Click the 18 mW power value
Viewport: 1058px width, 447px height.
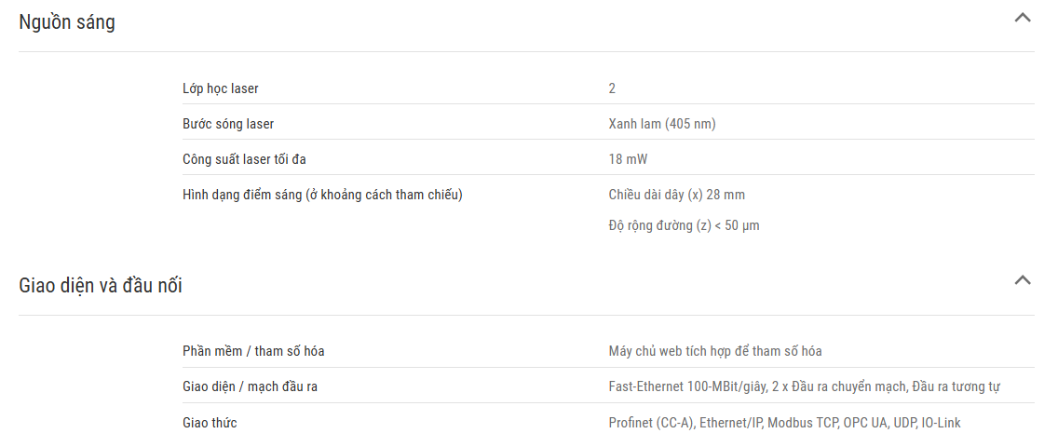pyautogui.click(x=628, y=160)
